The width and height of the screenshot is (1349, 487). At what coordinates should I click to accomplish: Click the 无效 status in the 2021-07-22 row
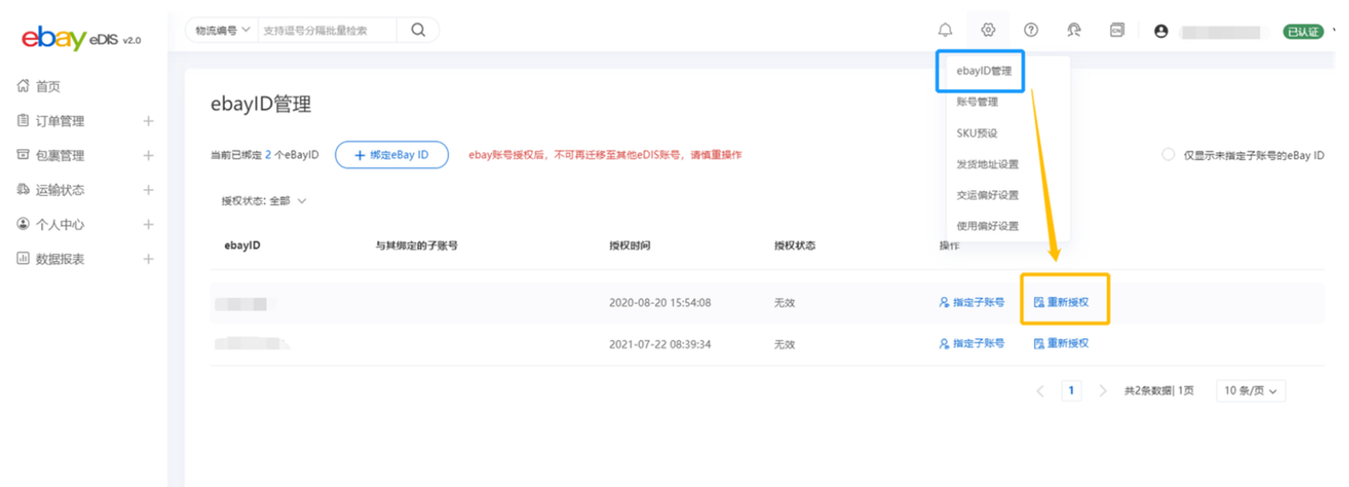coord(784,344)
